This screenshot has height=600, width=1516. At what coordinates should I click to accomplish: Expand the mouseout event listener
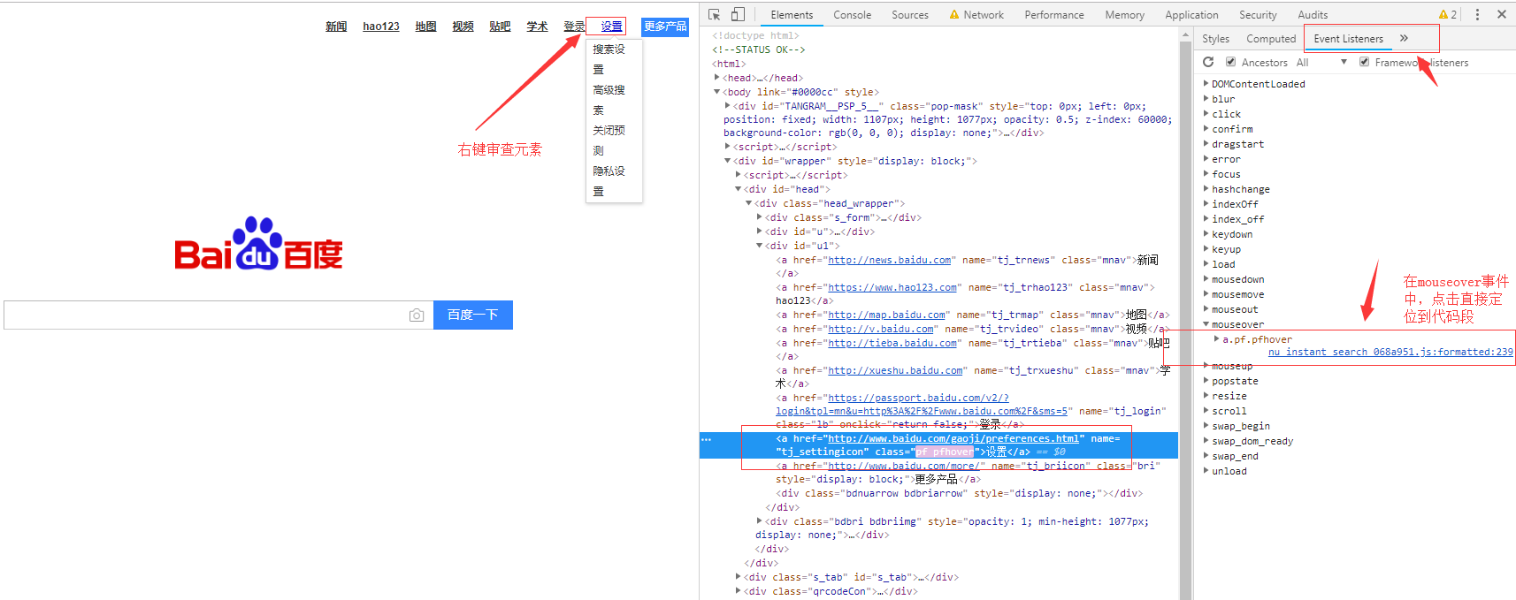click(x=1206, y=309)
